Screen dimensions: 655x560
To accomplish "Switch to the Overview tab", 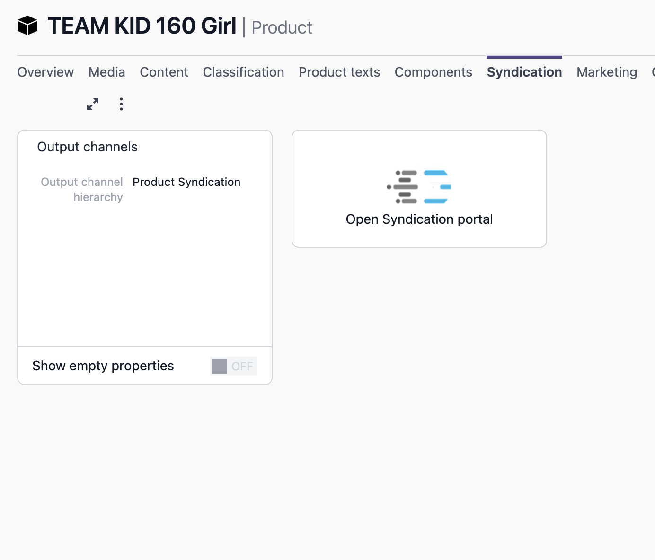I will click(45, 72).
